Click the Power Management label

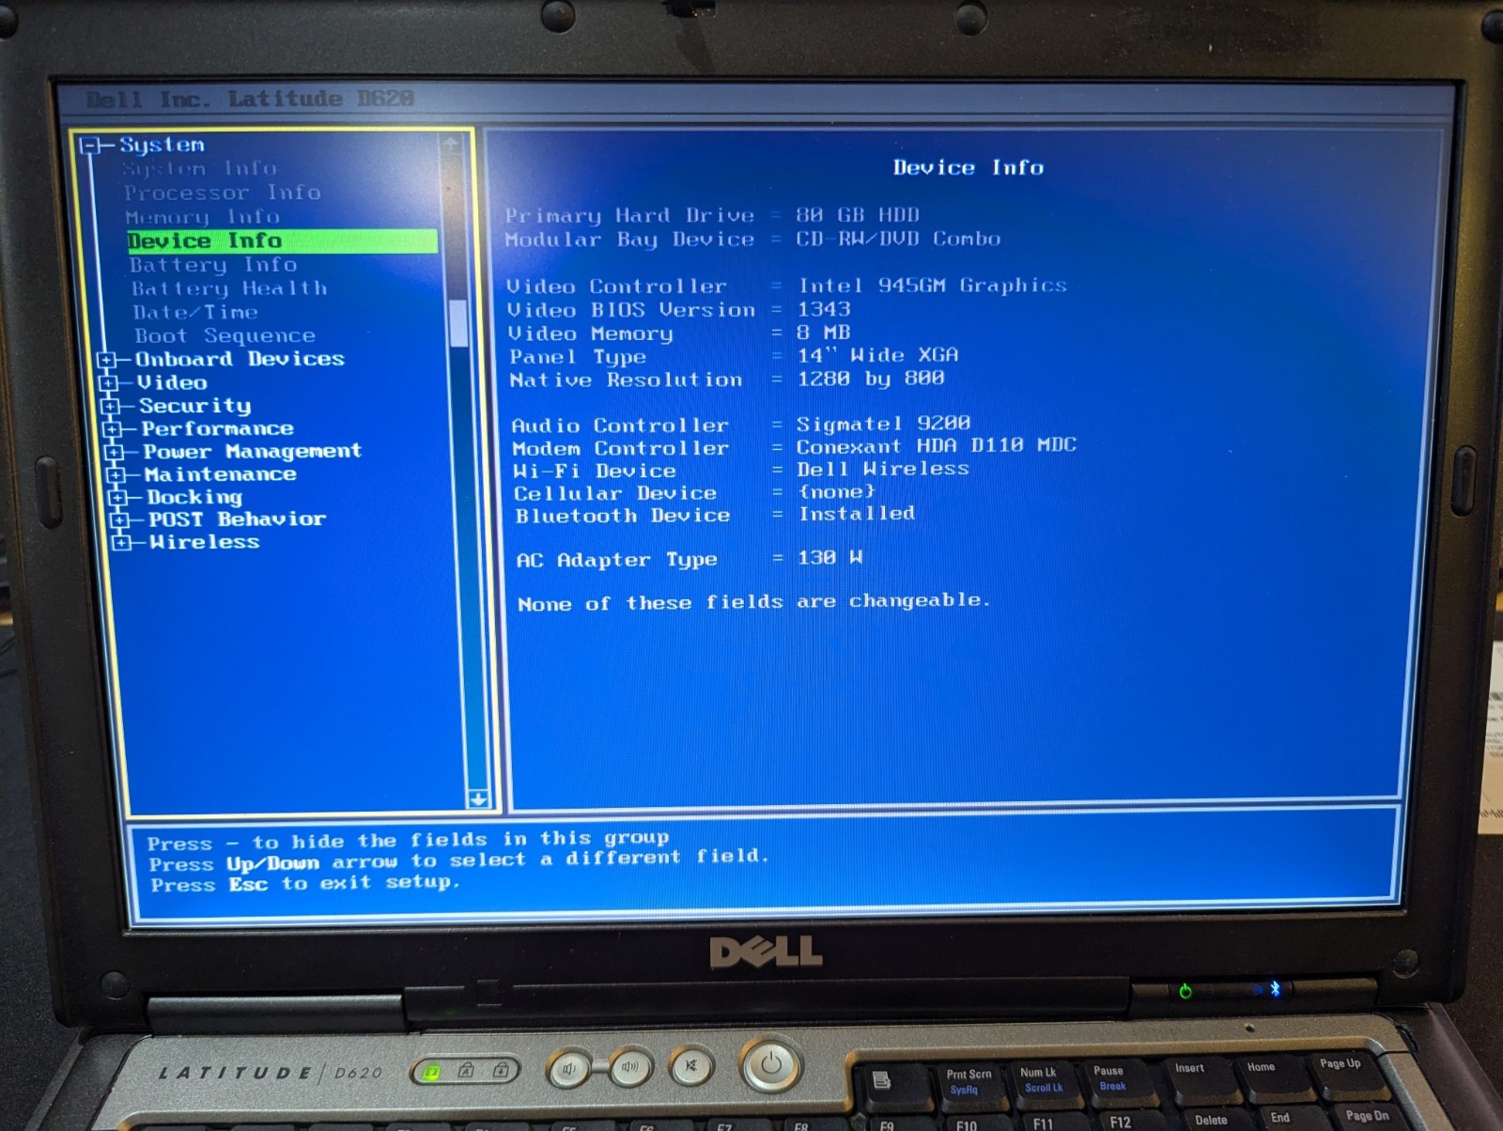(252, 452)
